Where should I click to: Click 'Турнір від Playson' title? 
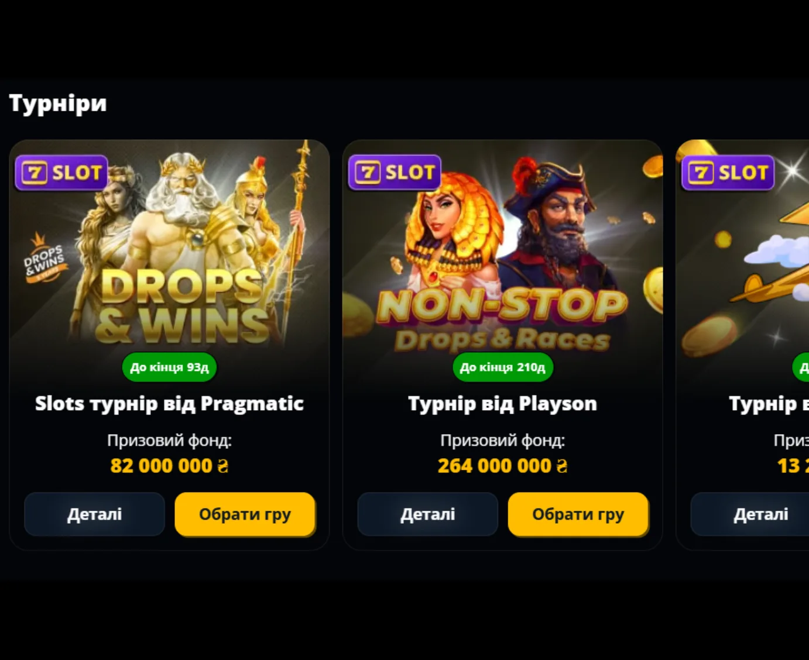click(x=502, y=404)
